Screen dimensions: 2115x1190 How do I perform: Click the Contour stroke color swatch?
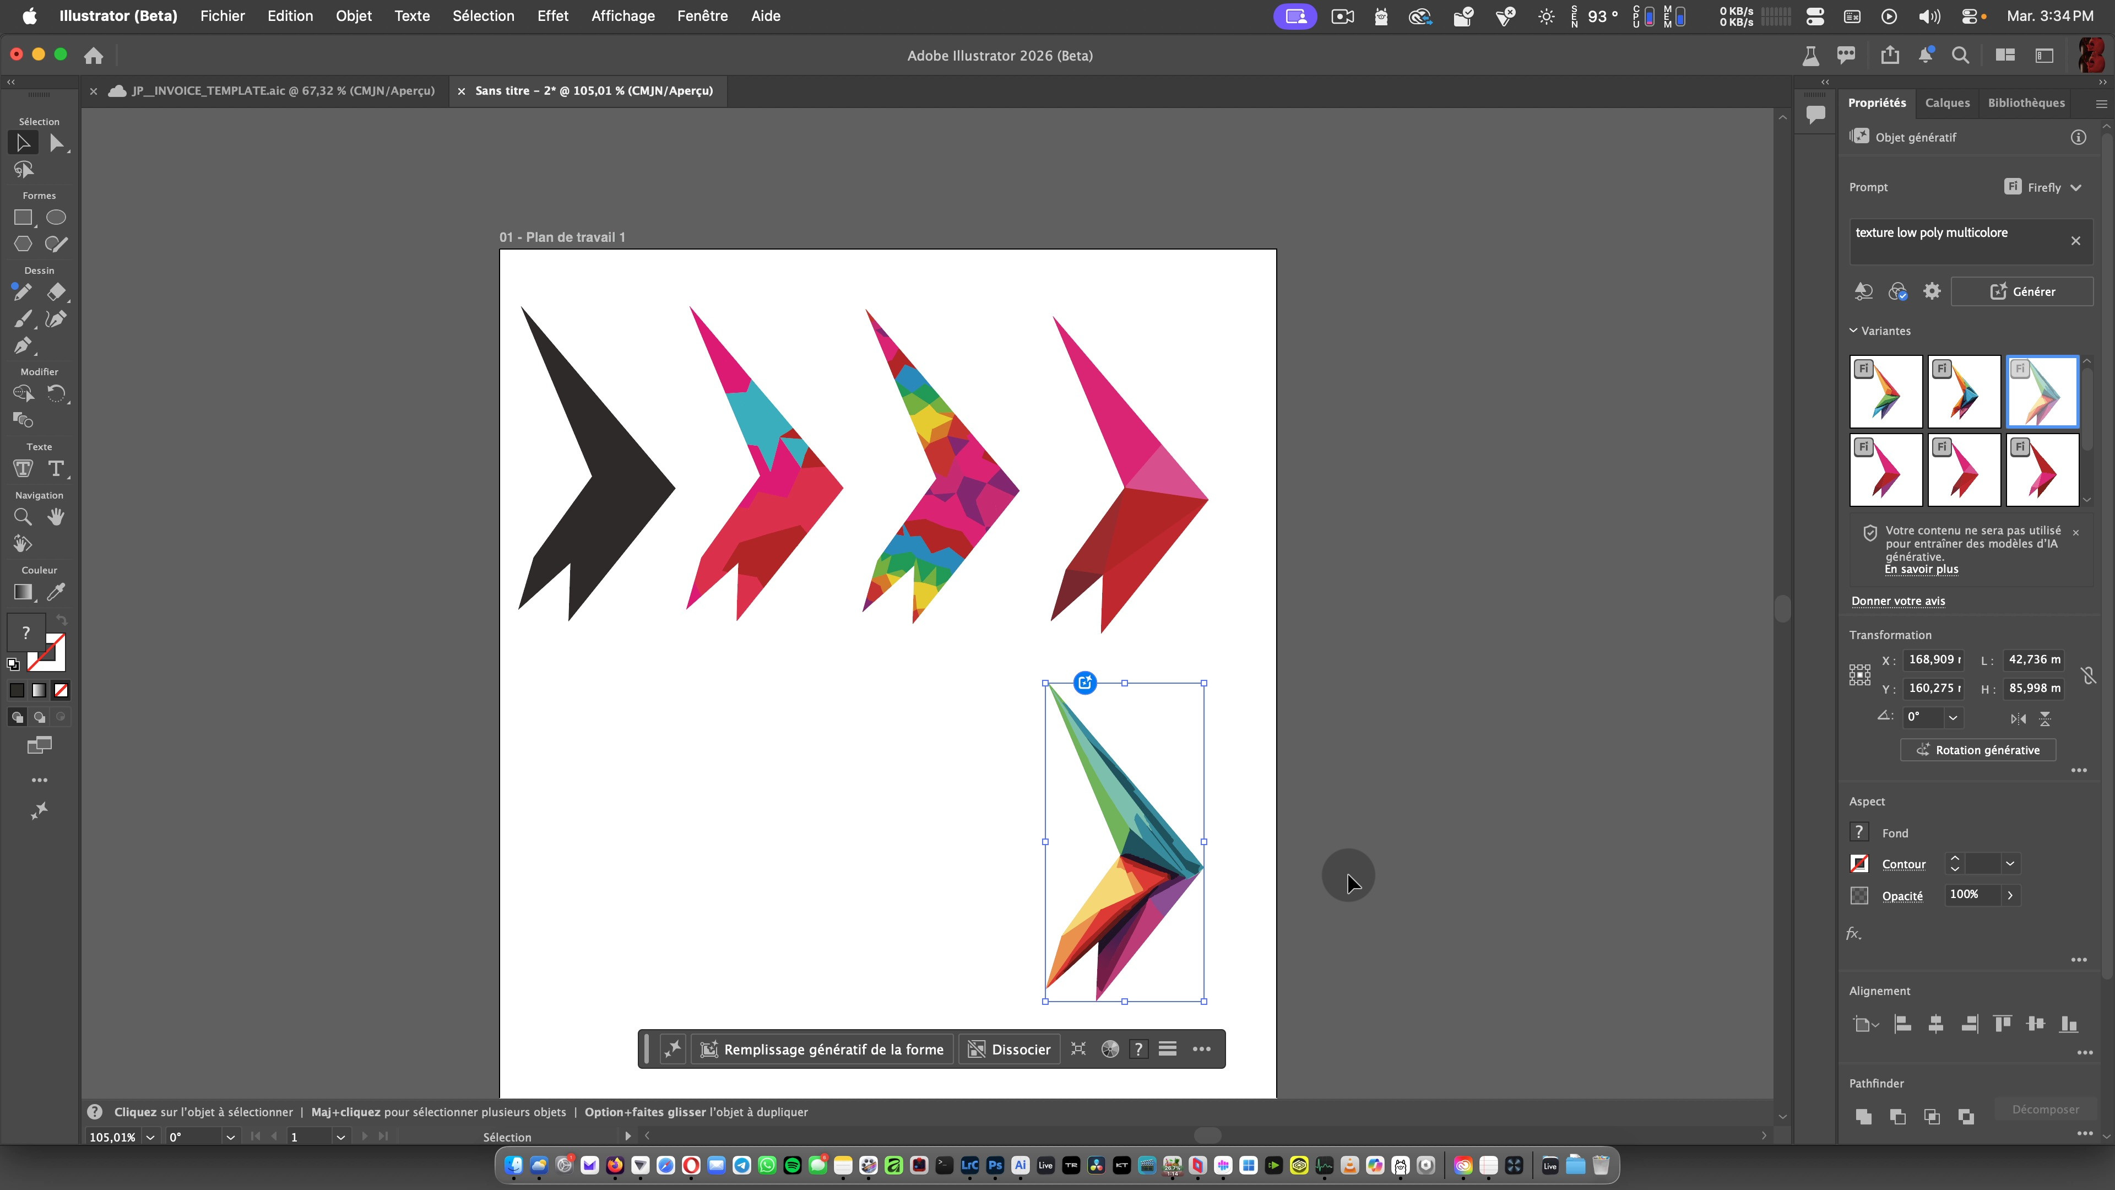tap(1859, 864)
